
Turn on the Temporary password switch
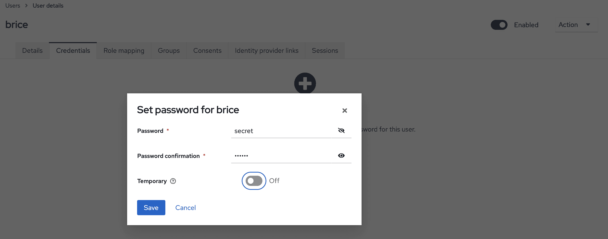[x=254, y=181]
